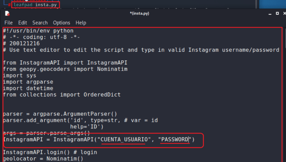Place cursor inside CUENTA_USUARIO string
This screenshot has height=162, width=286.
click(124, 139)
